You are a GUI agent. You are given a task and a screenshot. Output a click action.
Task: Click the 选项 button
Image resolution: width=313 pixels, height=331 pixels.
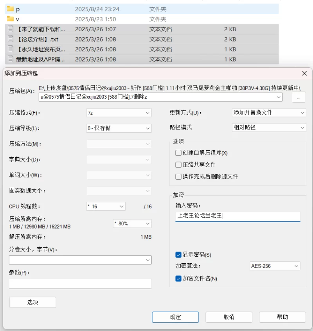click(x=33, y=302)
